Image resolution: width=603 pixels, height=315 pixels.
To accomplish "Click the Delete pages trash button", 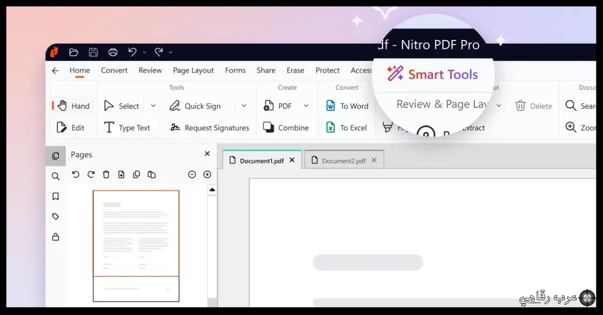I will [x=533, y=106].
